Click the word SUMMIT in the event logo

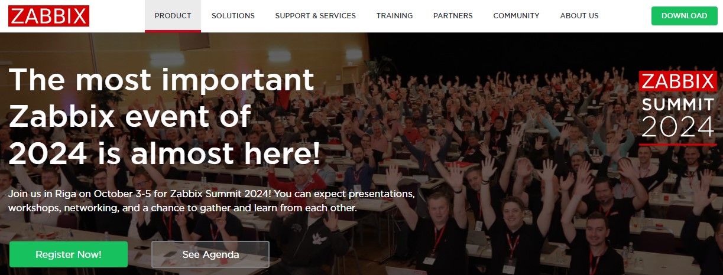678,104
